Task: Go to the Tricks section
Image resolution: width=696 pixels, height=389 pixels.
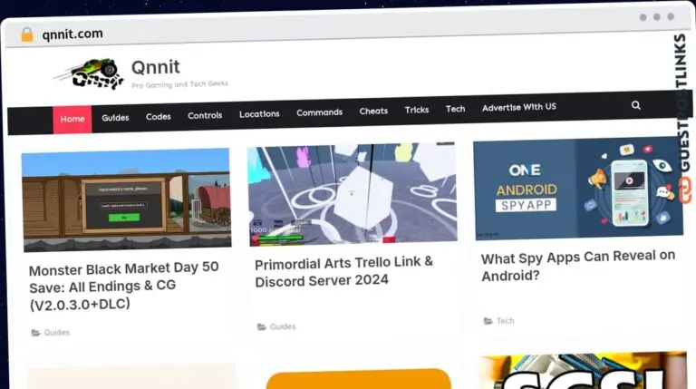Action: point(416,110)
